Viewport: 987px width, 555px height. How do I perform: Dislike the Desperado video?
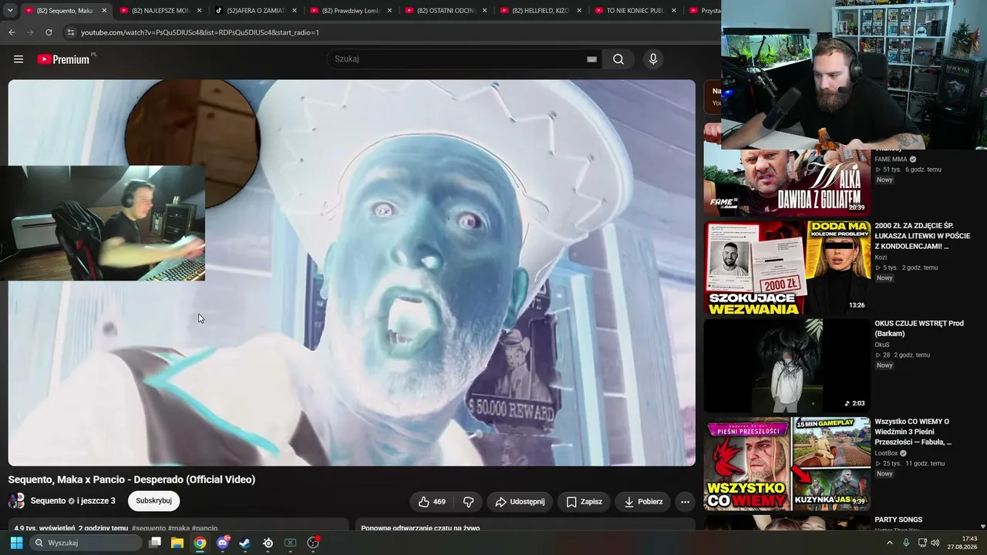click(x=468, y=502)
